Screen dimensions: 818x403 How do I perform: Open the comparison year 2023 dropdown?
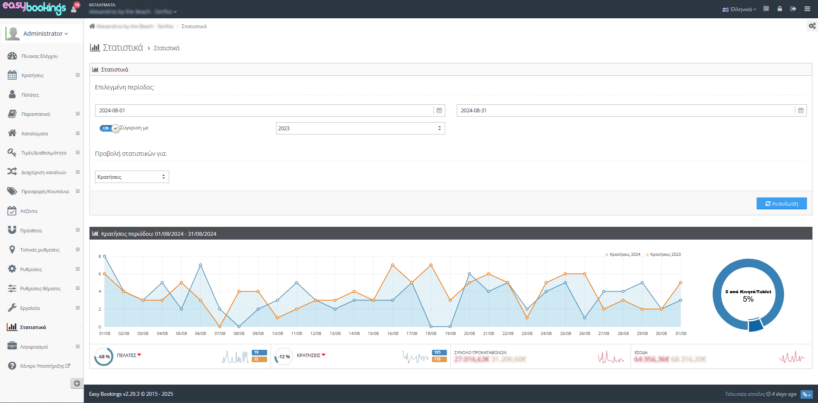[x=360, y=128]
